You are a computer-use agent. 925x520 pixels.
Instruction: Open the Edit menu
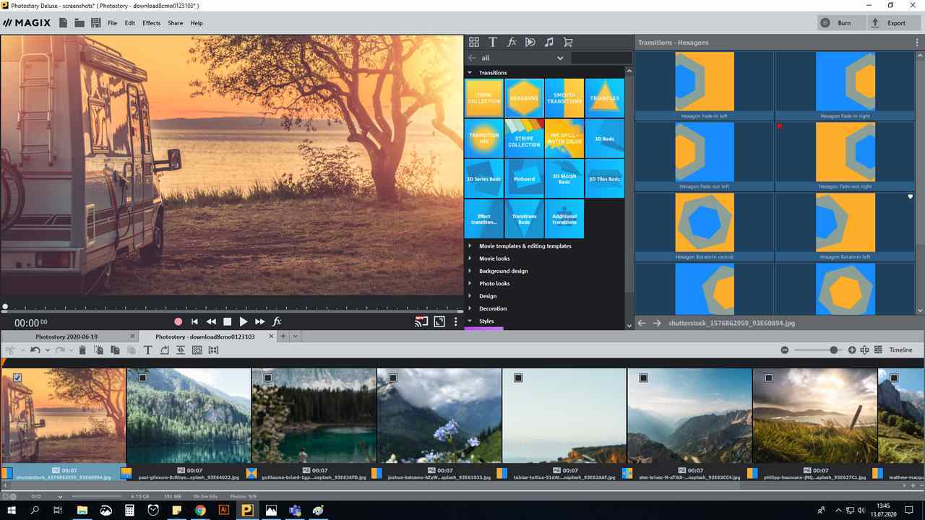[130, 23]
